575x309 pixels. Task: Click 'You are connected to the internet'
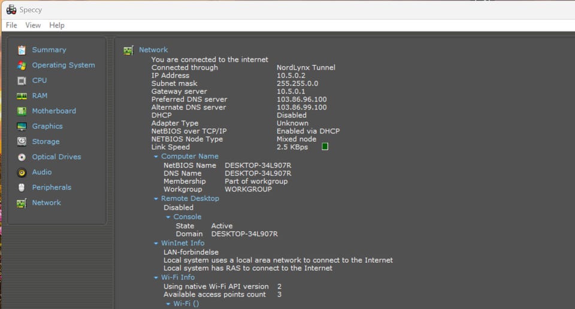(x=210, y=59)
